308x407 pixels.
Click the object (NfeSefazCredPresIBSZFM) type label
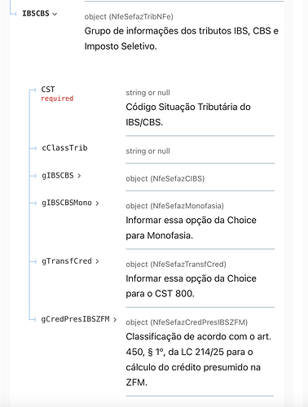point(187,322)
